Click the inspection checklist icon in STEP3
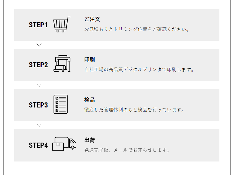234x175 pixels. tap(61, 104)
